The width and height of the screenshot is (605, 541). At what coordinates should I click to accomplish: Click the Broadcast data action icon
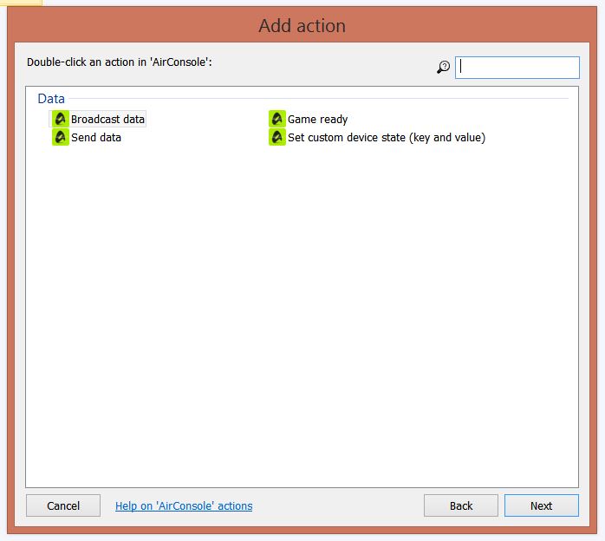(x=60, y=119)
